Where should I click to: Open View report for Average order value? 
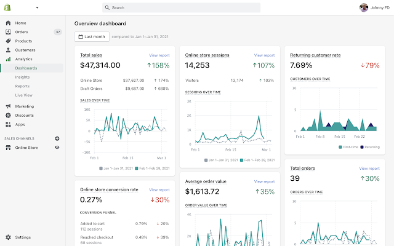pos(264,181)
